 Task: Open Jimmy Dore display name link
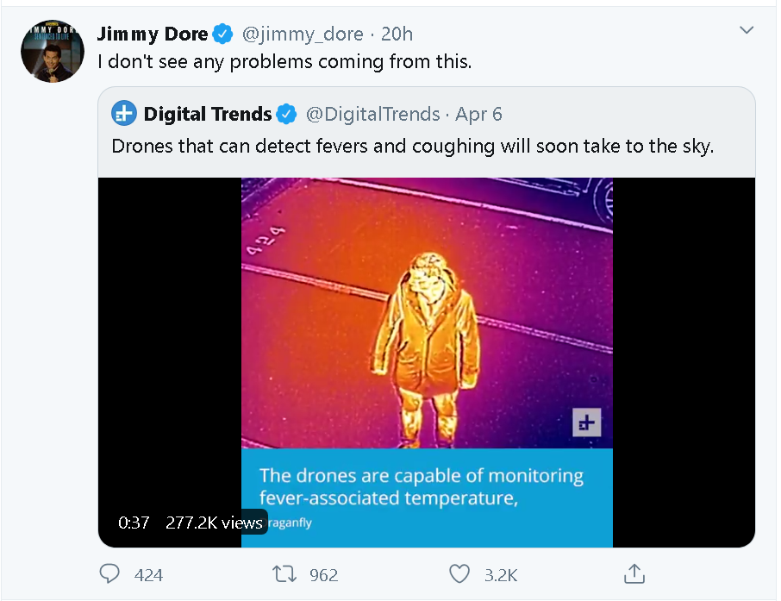click(153, 34)
